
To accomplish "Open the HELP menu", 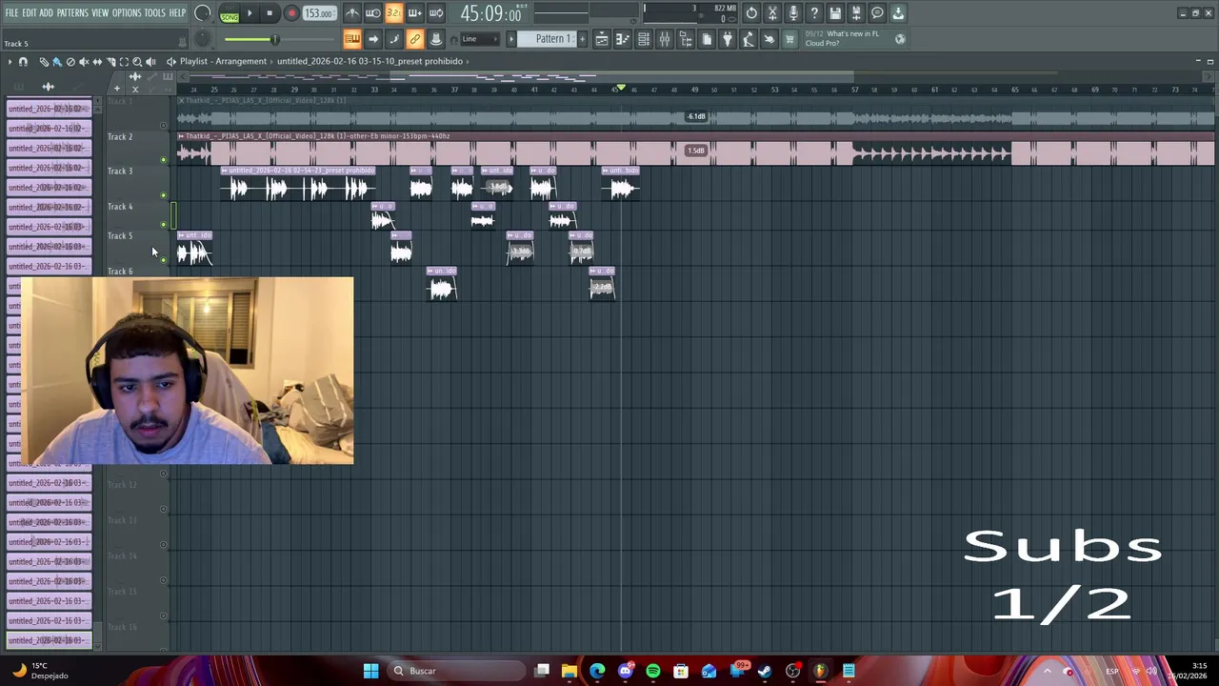I will pos(177,13).
